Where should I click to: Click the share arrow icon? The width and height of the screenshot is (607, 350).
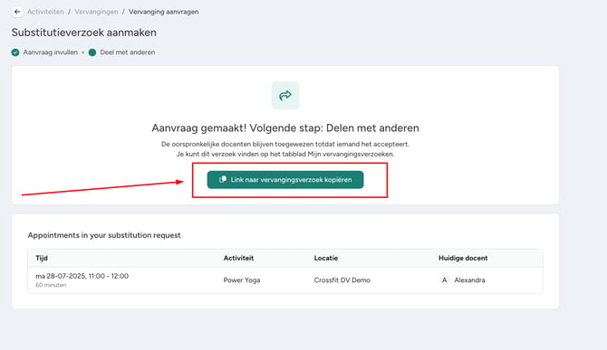[285, 95]
